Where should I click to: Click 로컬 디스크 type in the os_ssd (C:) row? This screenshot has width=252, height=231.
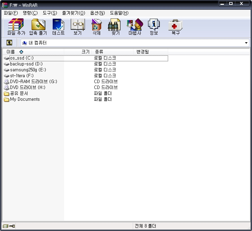(x=105, y=58)
